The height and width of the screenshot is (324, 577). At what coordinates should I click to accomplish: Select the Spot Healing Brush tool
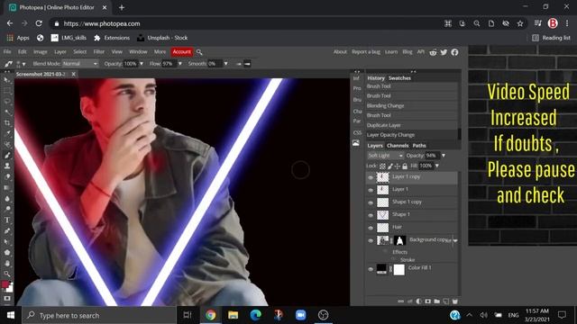(x=7, y=144)
